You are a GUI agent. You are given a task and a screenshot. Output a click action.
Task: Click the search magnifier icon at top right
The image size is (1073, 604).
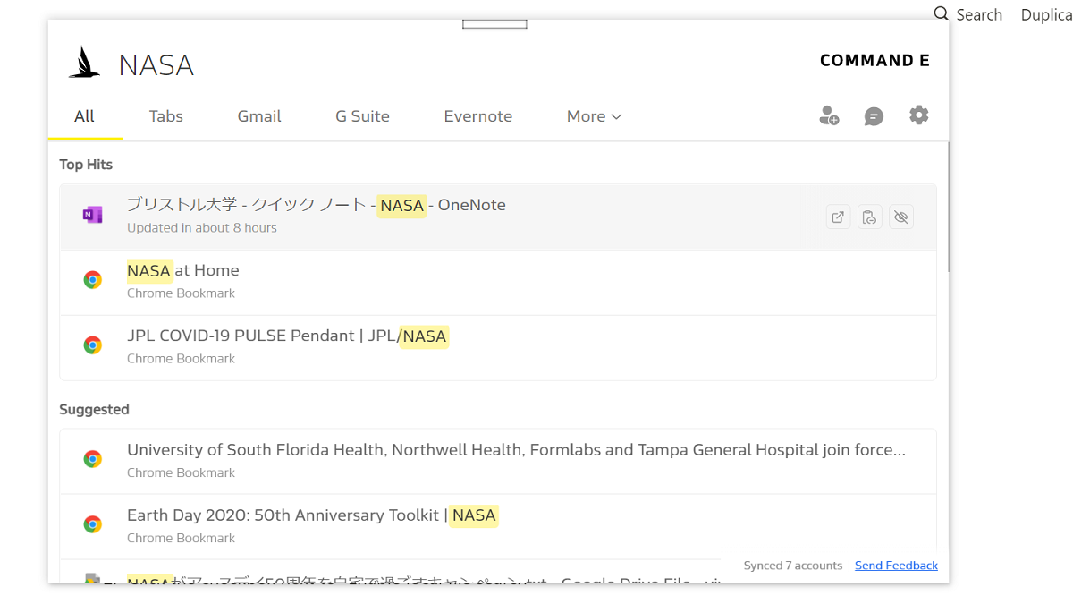pyautogui.click(x=941, y=13)
